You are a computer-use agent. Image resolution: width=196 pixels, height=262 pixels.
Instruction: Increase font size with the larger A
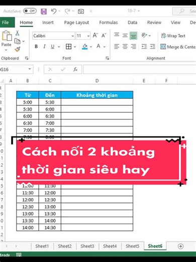click(95, 35)
